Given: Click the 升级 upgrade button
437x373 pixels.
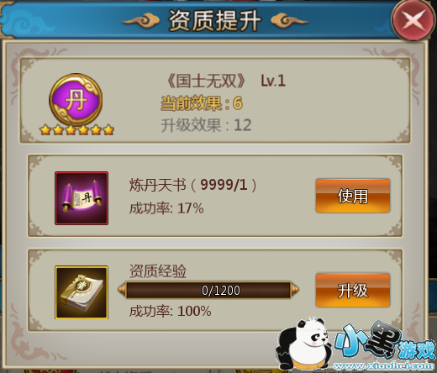Looking at the screenshot, I should (x=353, y=290).
